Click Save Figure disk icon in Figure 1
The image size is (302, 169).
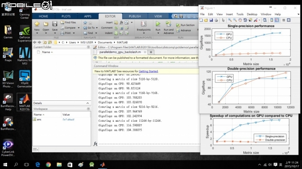coord(211,20)
